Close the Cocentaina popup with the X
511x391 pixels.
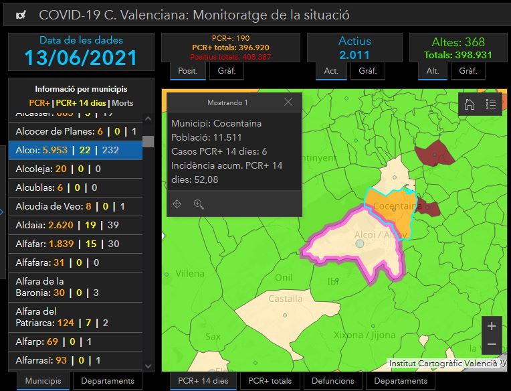click(288, 102)
